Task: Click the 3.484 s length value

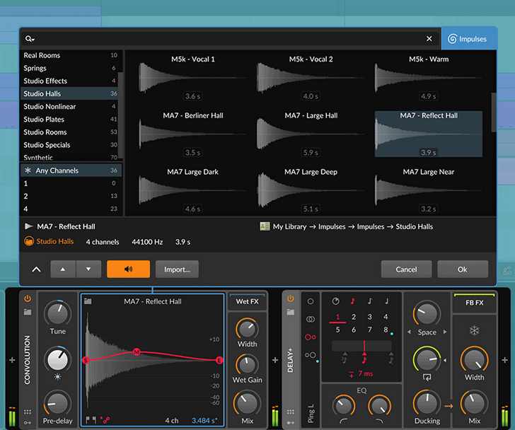Action: (204, 420)
